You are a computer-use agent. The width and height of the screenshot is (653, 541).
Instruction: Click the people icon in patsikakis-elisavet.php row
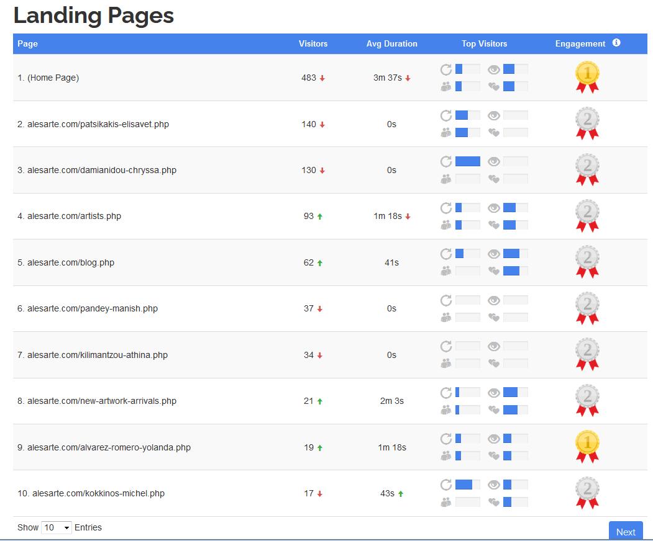point(446,133)
